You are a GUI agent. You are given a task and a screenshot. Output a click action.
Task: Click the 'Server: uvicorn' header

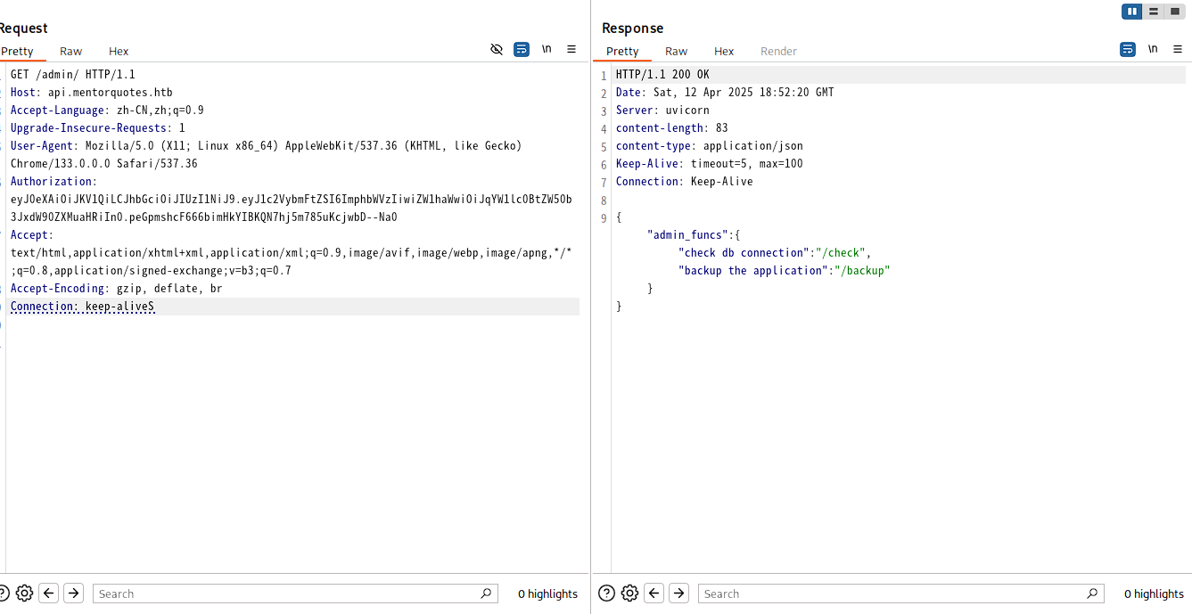point(662,111)
